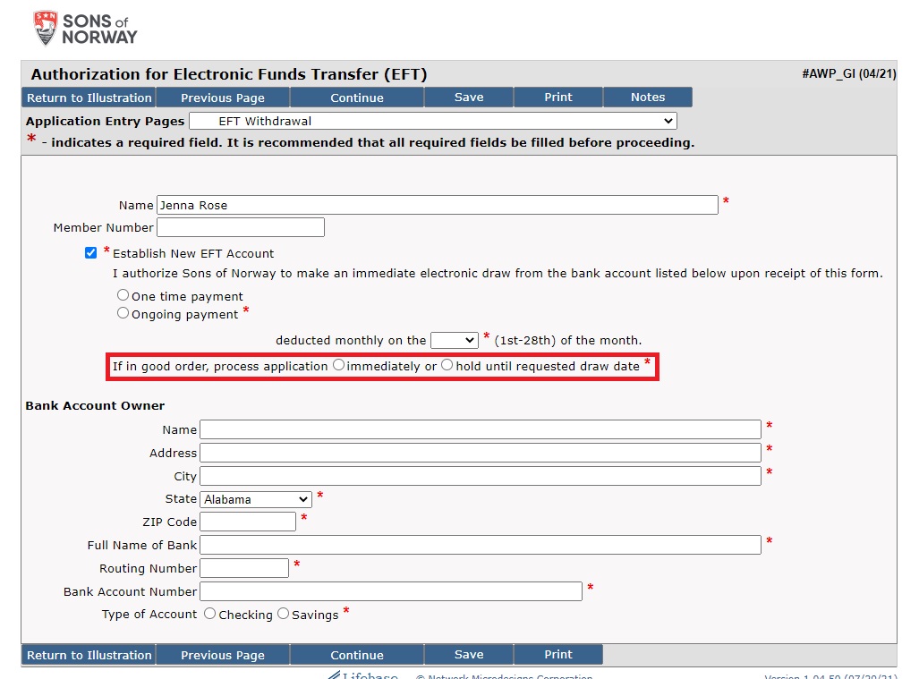Click bottom Print button
This screenshot has height=679, width=919.
(x=558, y=654)
